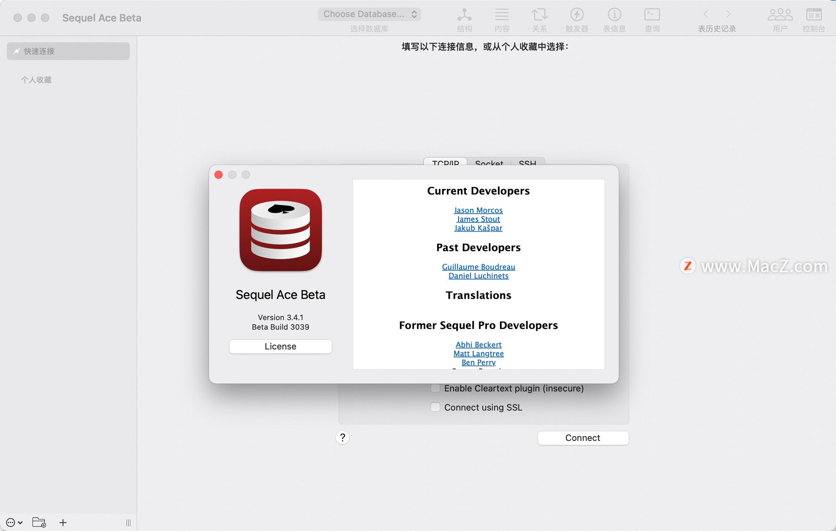The image size is (836, 531).
Task: Open the Jason Morcos developer link
Action: coord(478,210)
